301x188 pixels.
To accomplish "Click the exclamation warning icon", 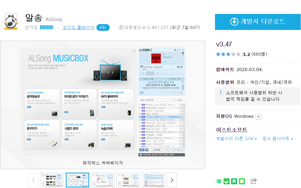I will [x=220, y=93].
